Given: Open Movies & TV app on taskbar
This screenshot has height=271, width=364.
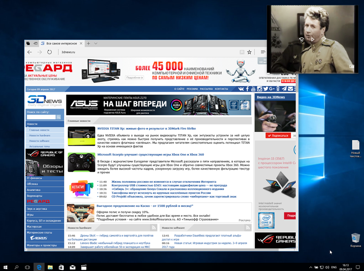Looking at the screenshot, I should [x=84, y=267].
